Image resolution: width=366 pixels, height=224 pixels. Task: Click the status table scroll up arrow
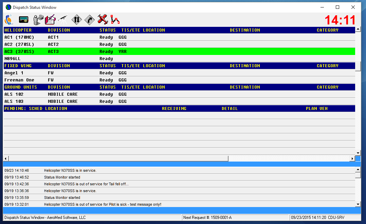pos(358,30)
